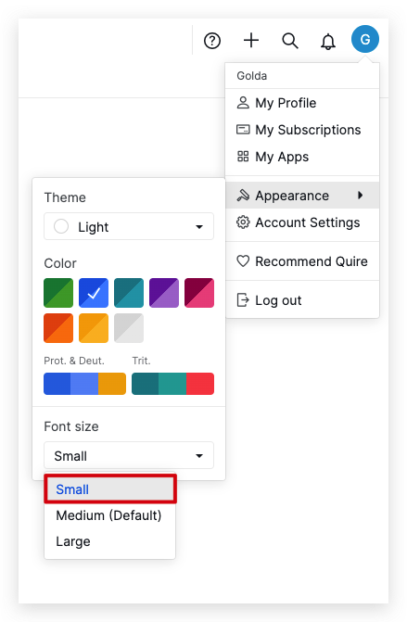Screen dimensions: 407x622
Task: Click the gear icon beside Account Settings
Action: click(x=243, y=222)
